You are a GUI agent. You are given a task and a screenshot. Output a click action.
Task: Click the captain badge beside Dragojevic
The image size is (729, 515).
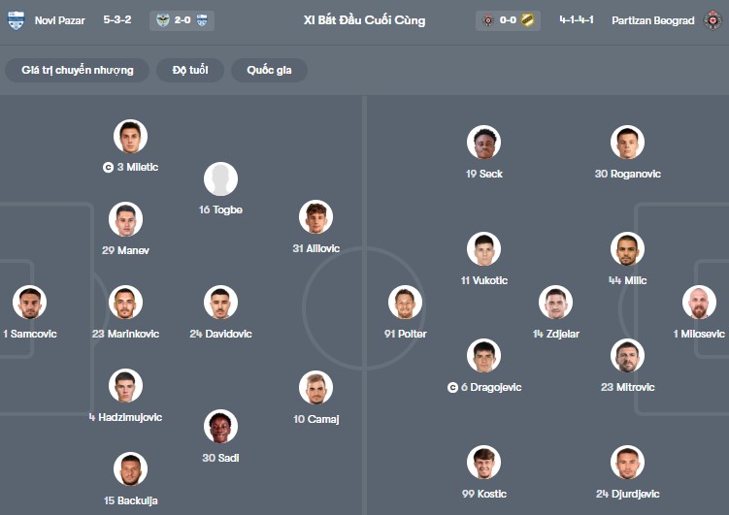452,388
